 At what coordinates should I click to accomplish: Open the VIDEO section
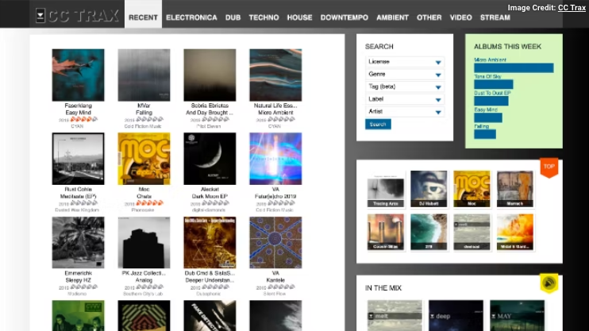[x=461, y=17]
